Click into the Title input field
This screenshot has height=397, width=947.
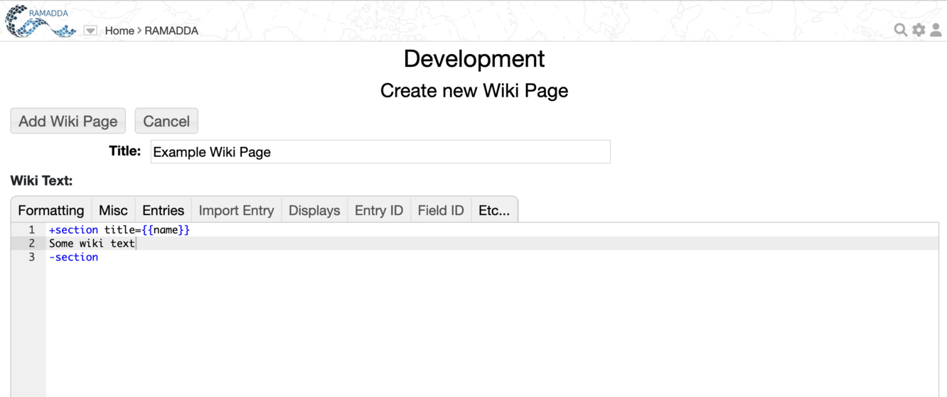coord(380,152)
